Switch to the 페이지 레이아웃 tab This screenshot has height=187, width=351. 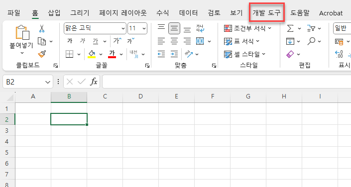click(122, 13)
